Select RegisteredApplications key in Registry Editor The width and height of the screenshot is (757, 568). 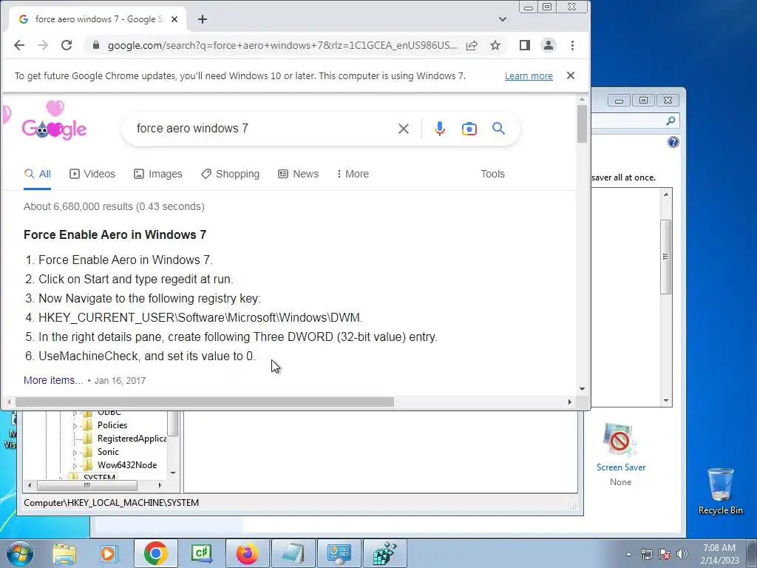pyautogui.click(x=132, y=439)
